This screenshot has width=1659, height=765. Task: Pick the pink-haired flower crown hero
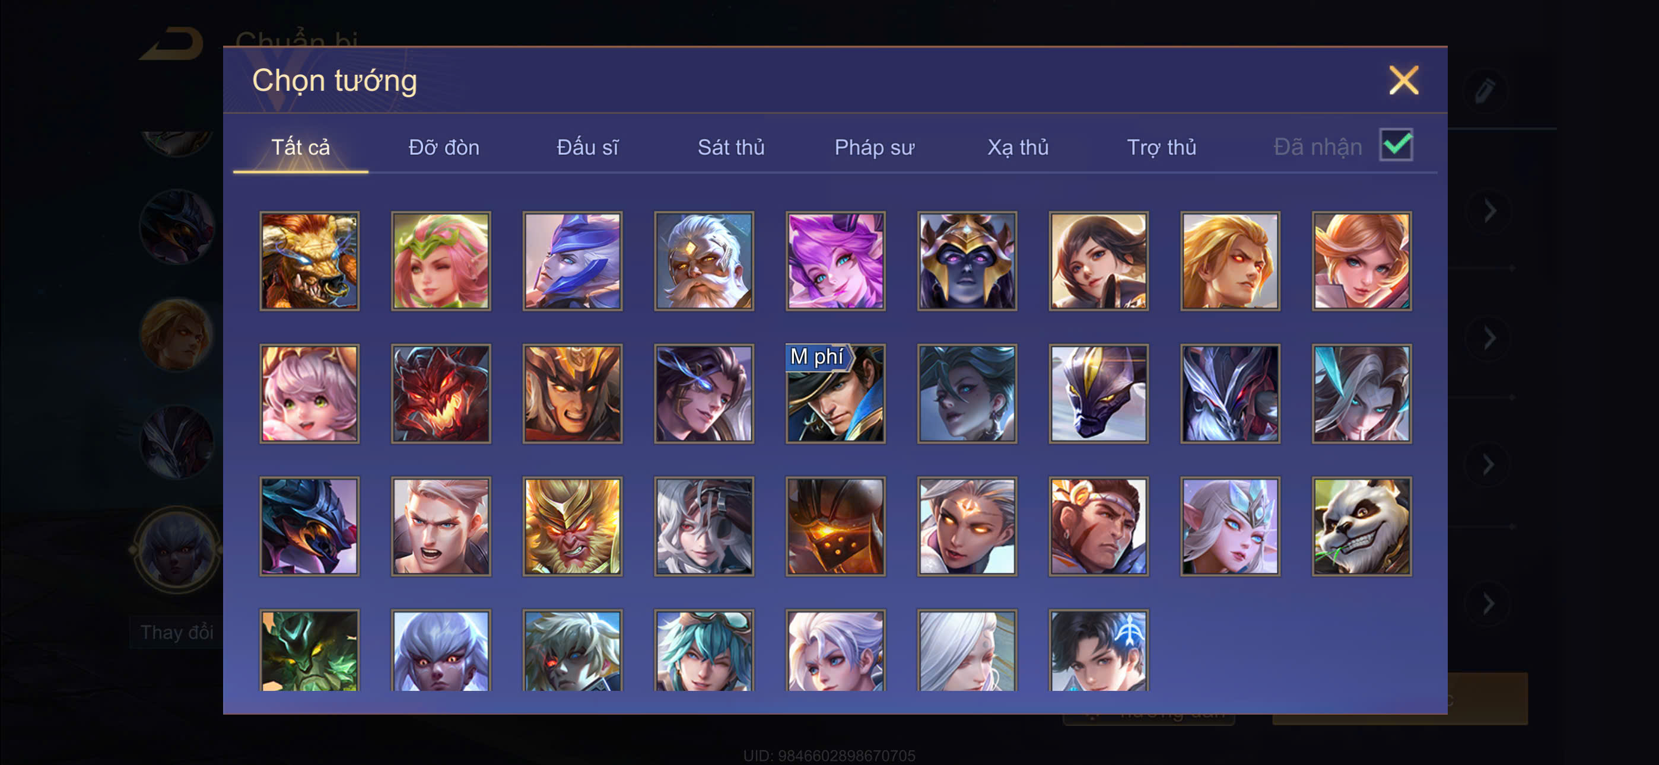point(440,261)
